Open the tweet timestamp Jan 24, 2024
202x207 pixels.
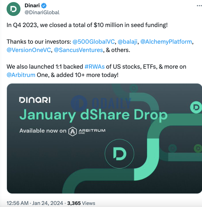click(35, 203)
